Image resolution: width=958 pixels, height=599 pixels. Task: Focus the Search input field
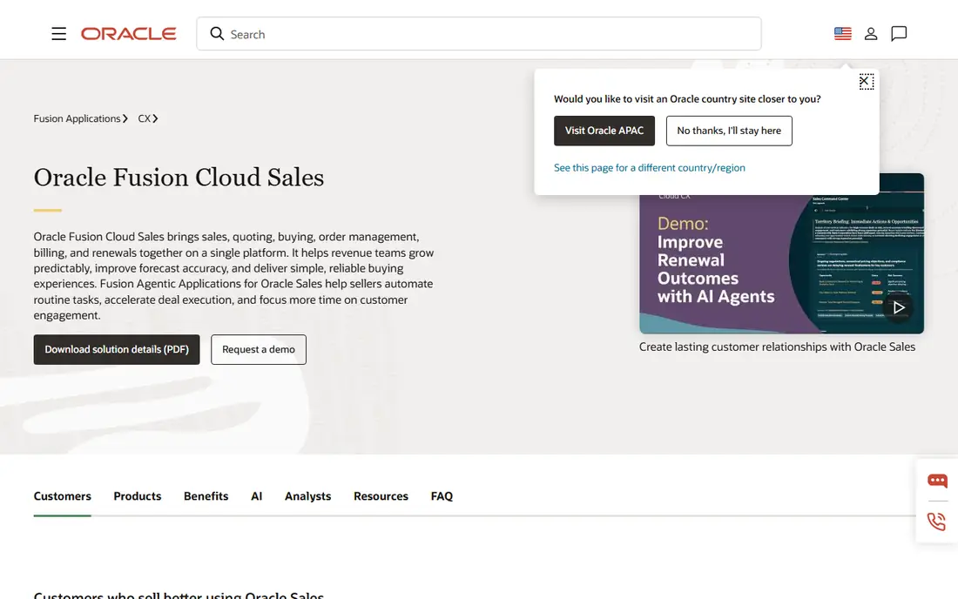coord(478,34)
